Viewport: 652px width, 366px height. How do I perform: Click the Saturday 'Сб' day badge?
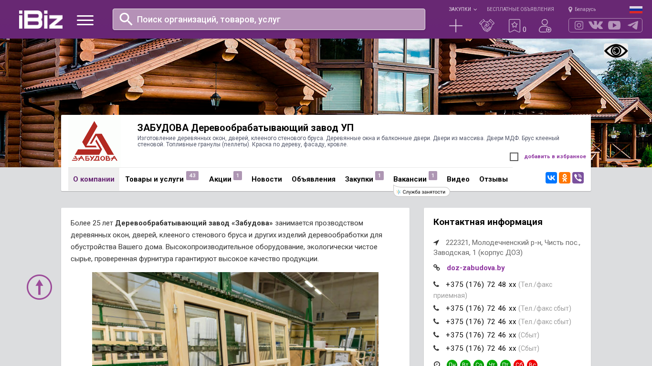519,364
